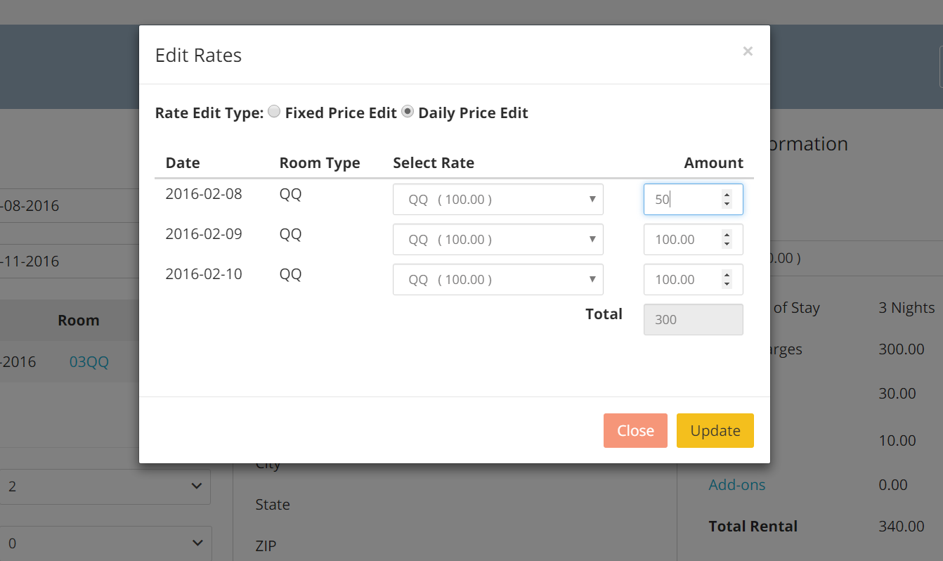Open the dropdown showing 2 on the background page
Image resolution: width=943 pixels, height=561 pixels.
tap(105, 486)
